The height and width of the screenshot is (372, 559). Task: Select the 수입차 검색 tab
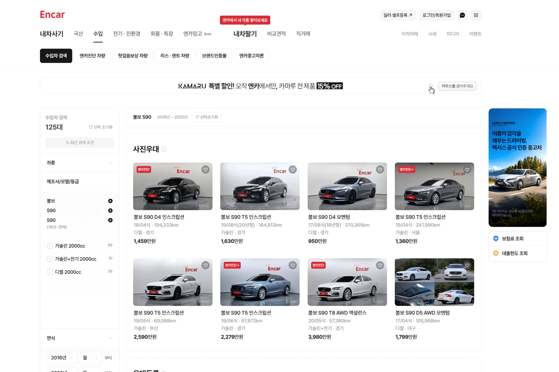[56, 56]
